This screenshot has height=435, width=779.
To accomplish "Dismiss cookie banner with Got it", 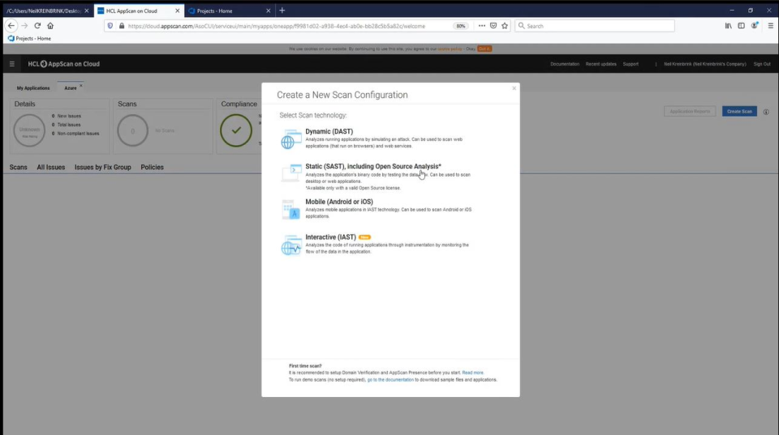I will 484,49.
